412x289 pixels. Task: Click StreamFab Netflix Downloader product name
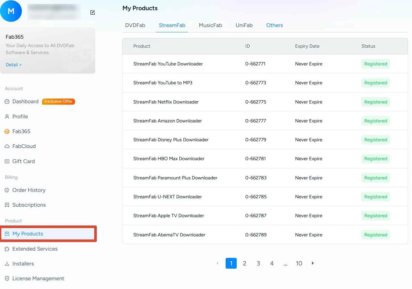(x=166, y=102)
